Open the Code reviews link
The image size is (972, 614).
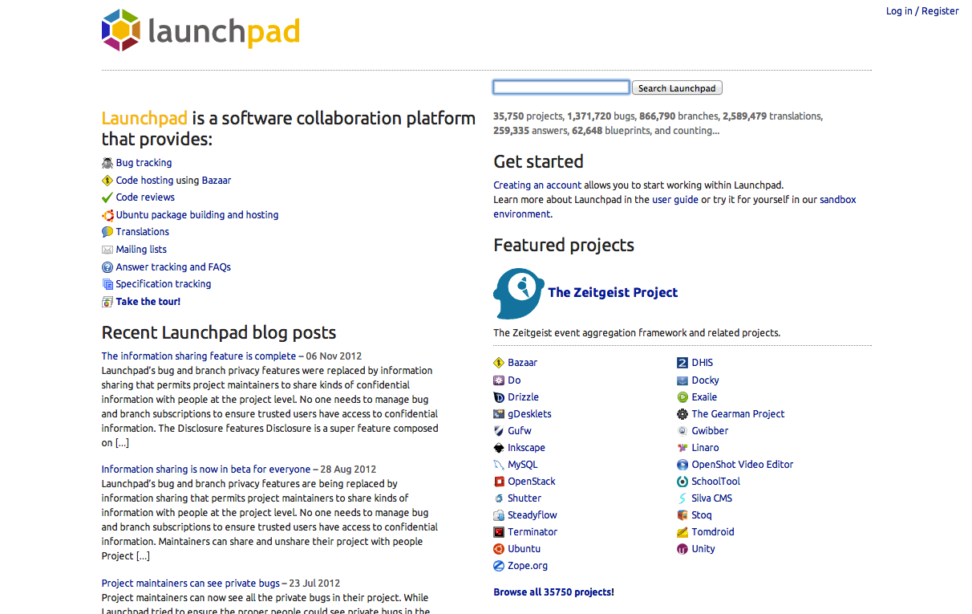[145, 197]
